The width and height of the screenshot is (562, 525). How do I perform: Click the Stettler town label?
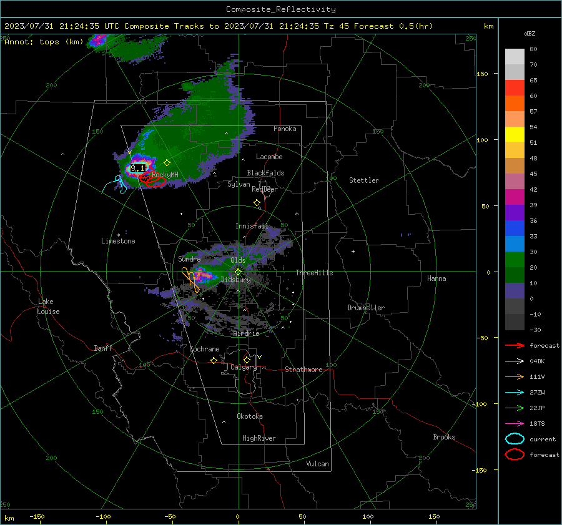point(364,180)
